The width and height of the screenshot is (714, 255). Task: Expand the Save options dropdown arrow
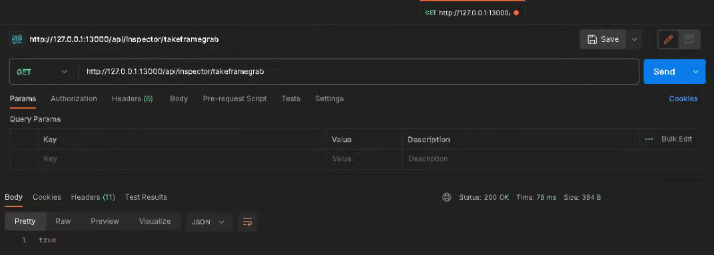click(x=634, y=39)
